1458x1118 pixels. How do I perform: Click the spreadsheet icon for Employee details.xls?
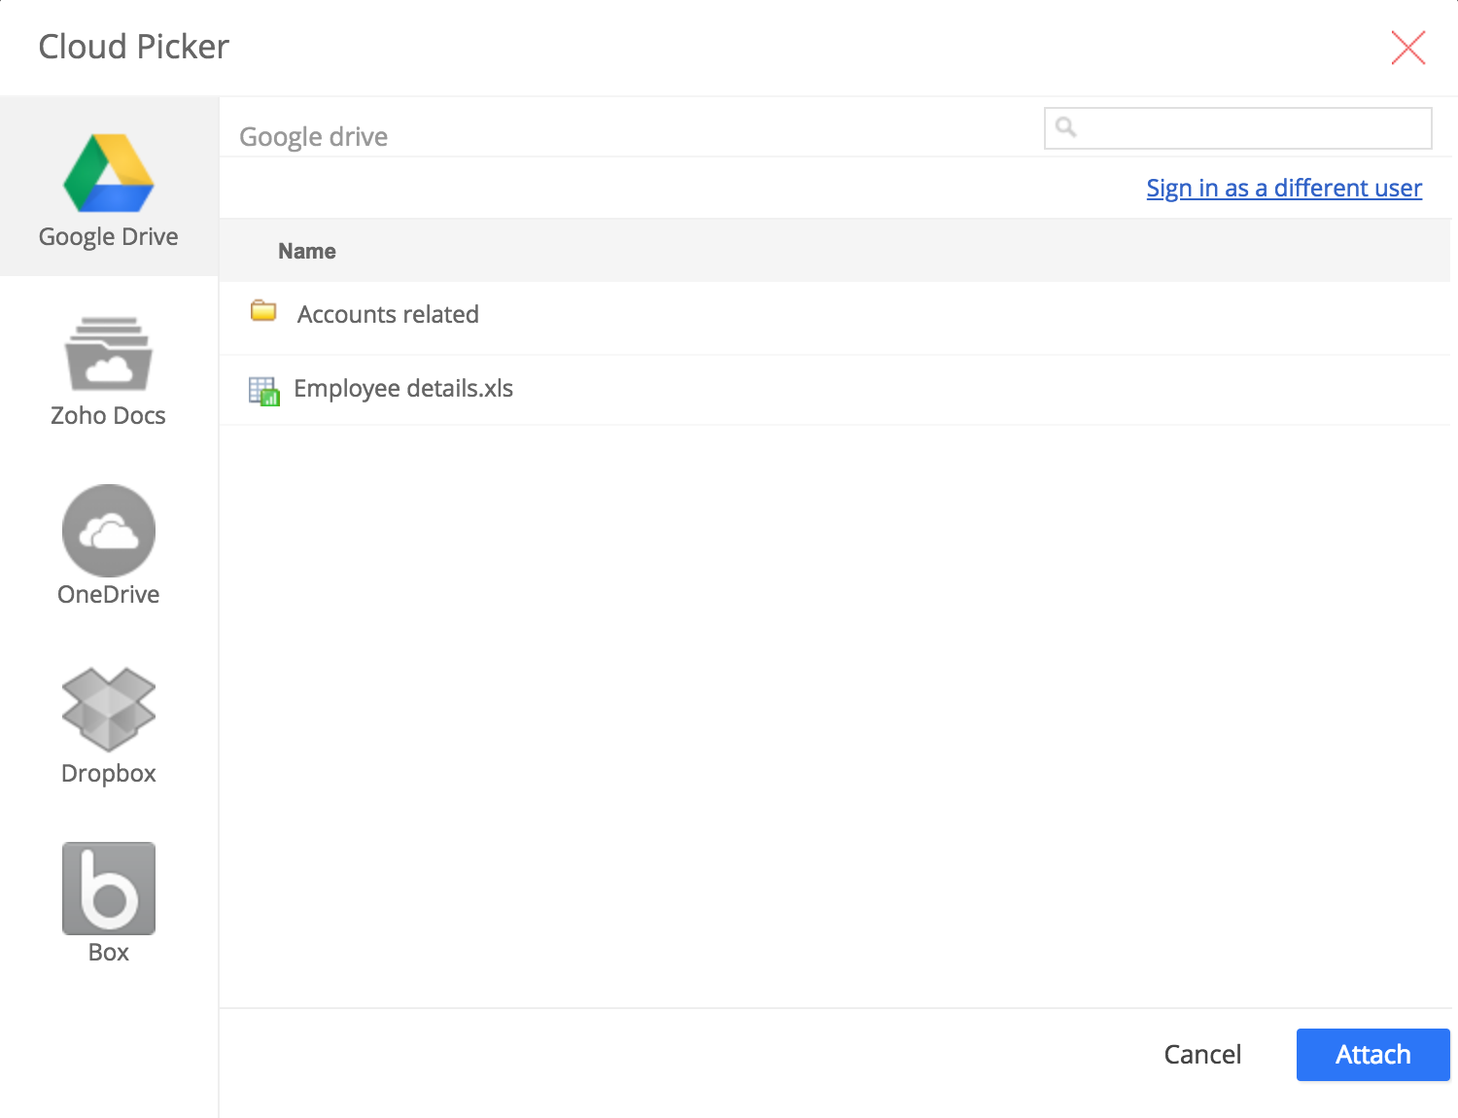[x=264, y=391]
